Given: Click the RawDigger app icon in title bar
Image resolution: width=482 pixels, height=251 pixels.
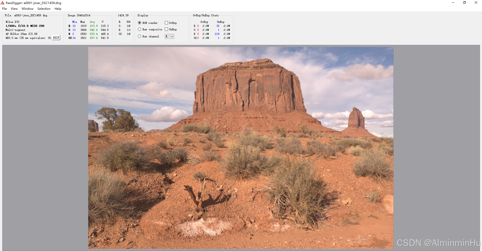Looking at the screenshot, I should point(3,3).
